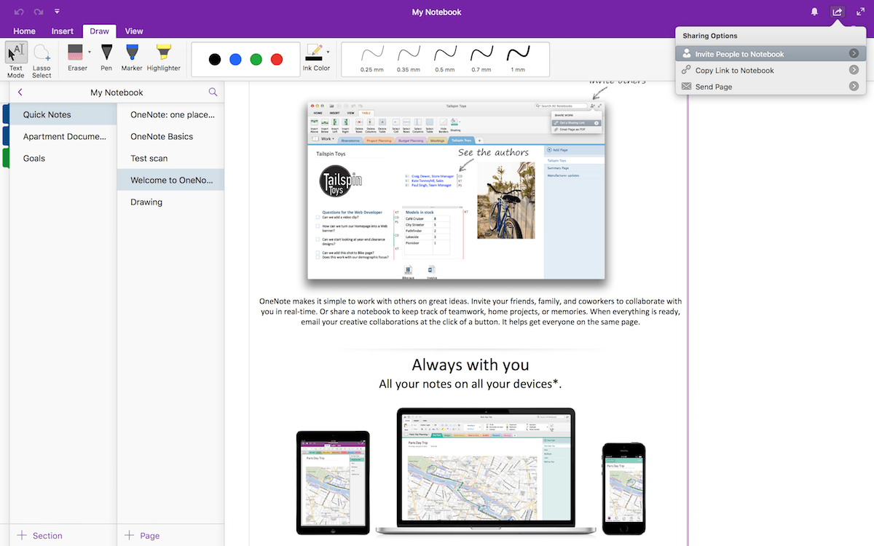Expand the Copy Link submenu arrow
Viewport: 874px width, 546px height.
(x=854, y=70)
